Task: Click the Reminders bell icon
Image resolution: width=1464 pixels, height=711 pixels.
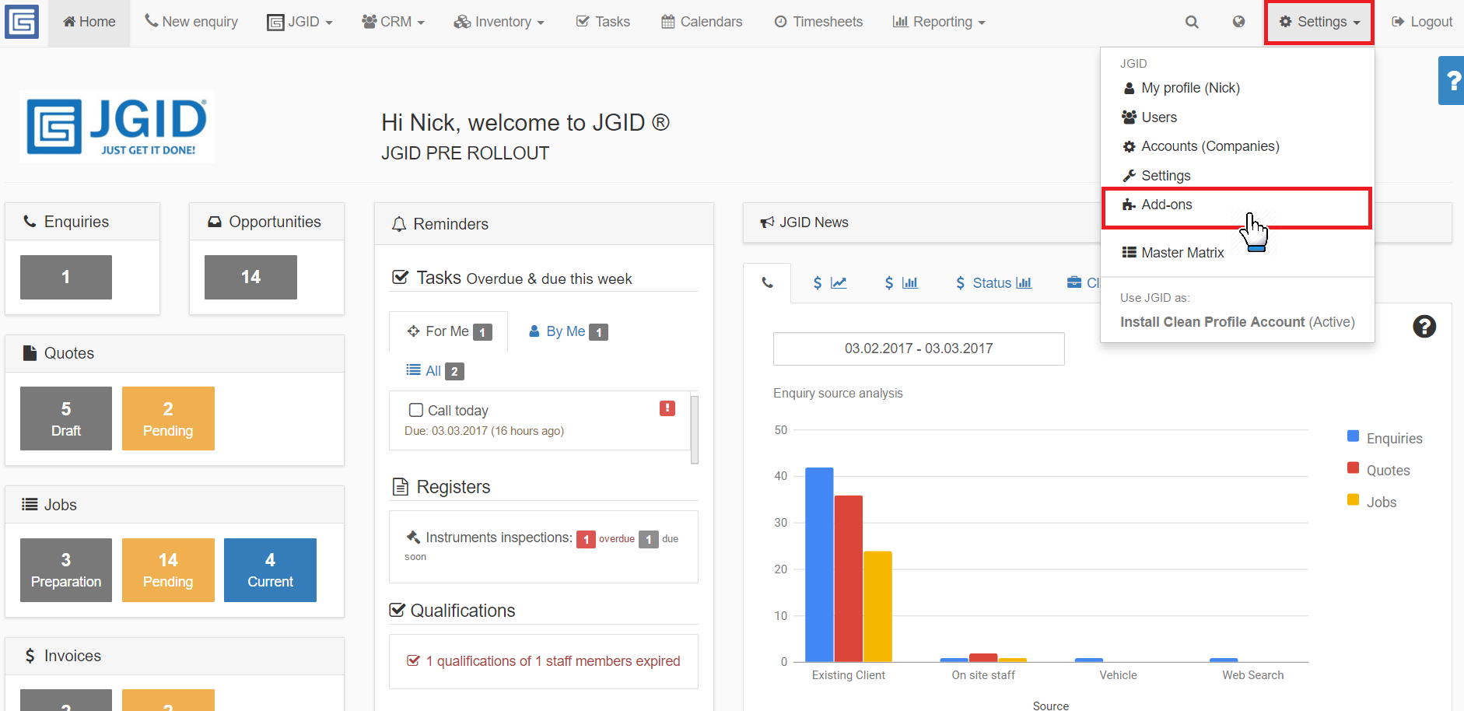Action: click(x=399, y=224)
